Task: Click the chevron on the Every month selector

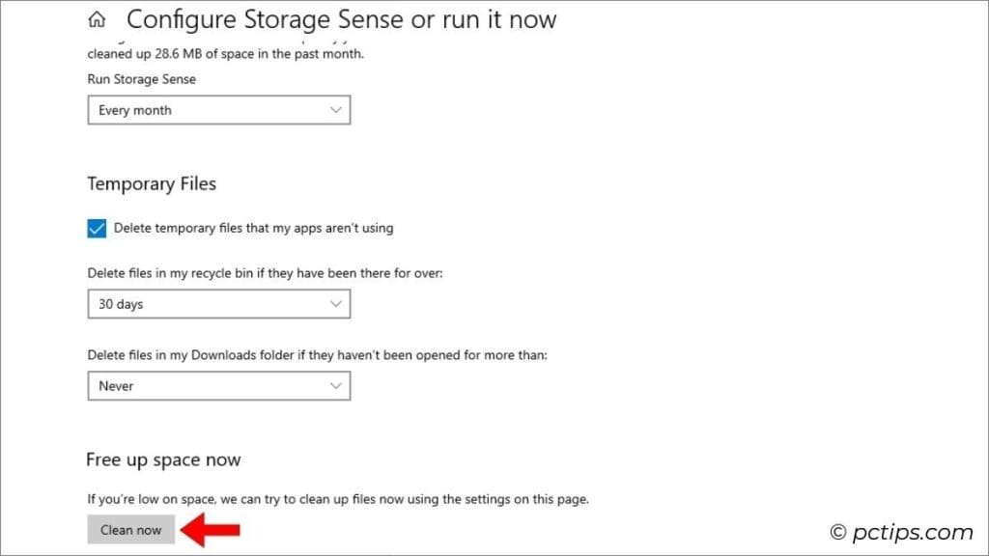Action: click(x=337, y=110)
